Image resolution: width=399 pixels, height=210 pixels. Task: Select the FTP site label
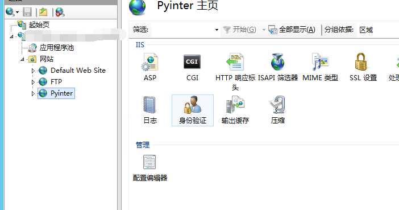click(x=56, y=82)
